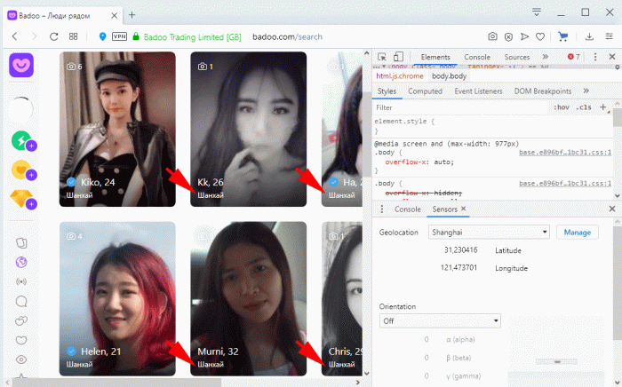Toggle the :hov element state button
The height and width of the screenshot is (387, 622).
[561, 107]
